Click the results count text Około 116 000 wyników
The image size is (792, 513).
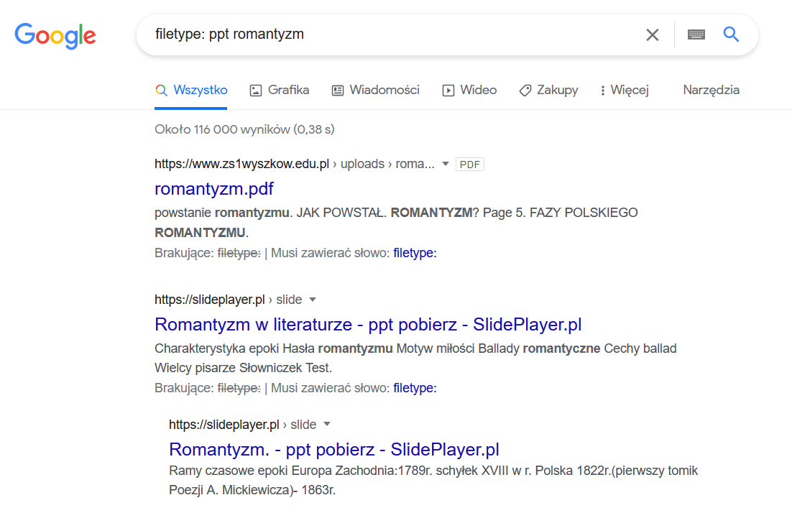[244, 129]
